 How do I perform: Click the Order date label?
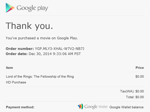pos(17,54)
